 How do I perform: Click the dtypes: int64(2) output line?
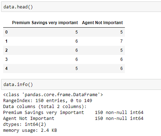click(25, 124)
